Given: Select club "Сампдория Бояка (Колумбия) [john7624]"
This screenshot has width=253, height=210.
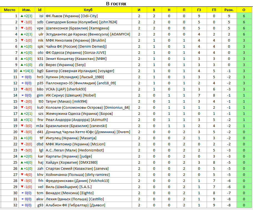Looking at the screenshot, I should pos(81,22).
